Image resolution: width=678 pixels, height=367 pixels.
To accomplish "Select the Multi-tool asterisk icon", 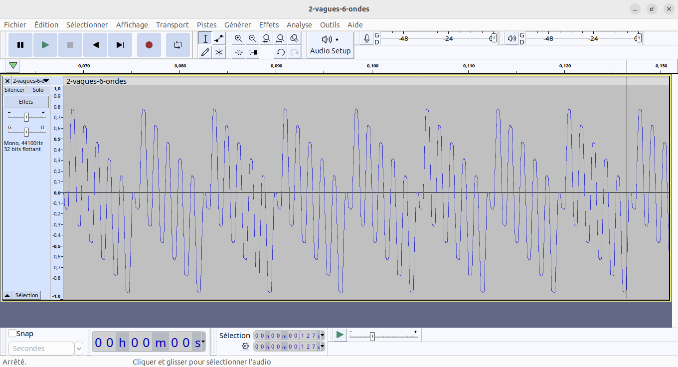I will click(219, 52).
